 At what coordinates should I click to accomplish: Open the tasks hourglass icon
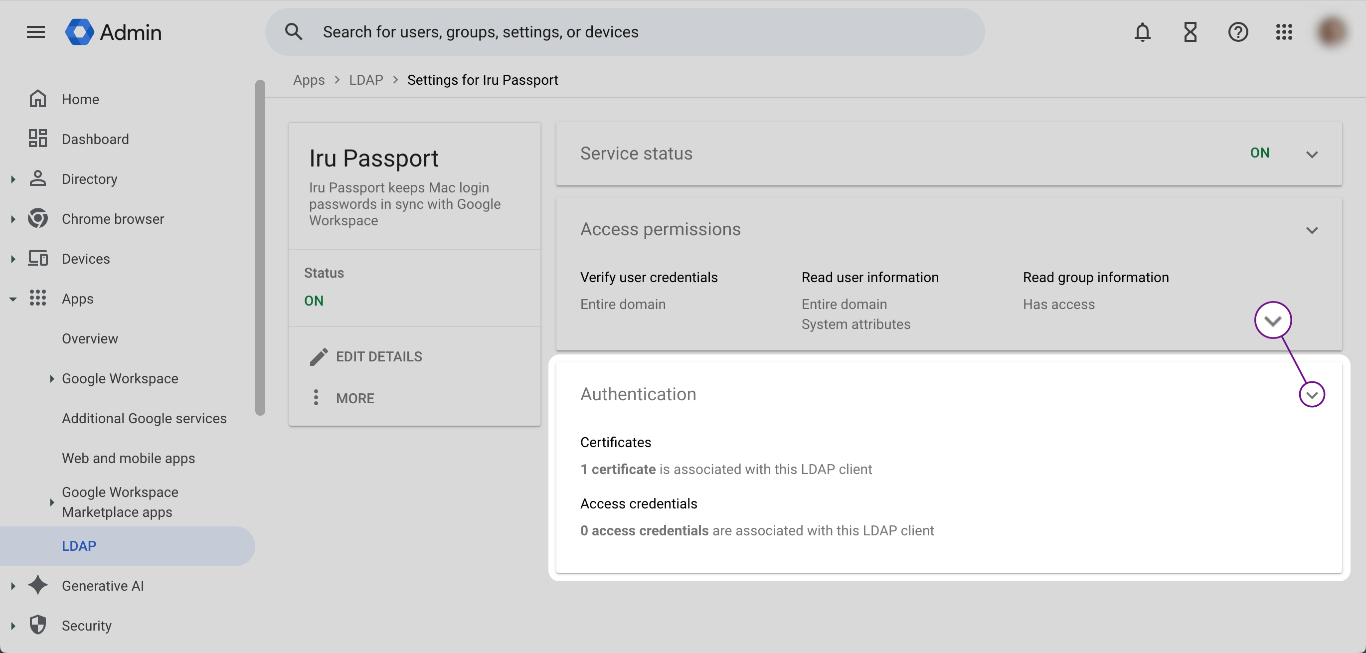(x=1190, y=32)
